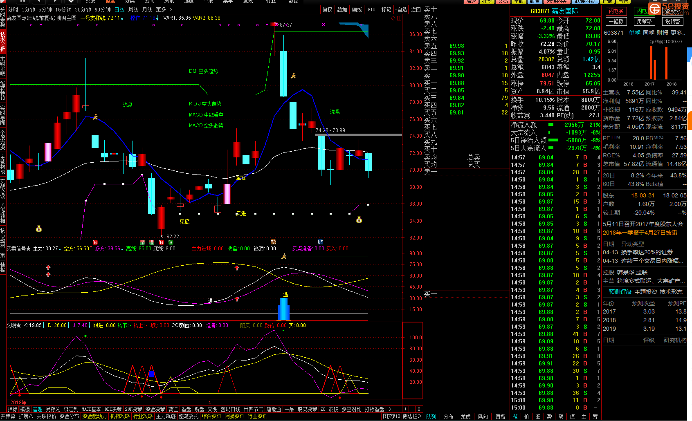Select the 单季 financial view

(634, 33)
